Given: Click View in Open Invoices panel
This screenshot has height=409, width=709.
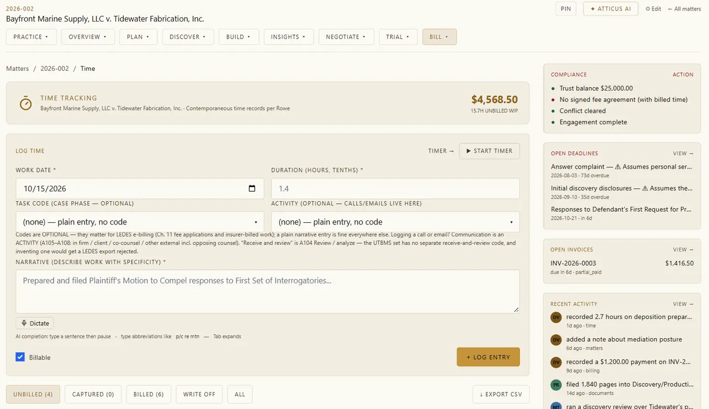Looking at the screenshot, I should coord(683,250).
